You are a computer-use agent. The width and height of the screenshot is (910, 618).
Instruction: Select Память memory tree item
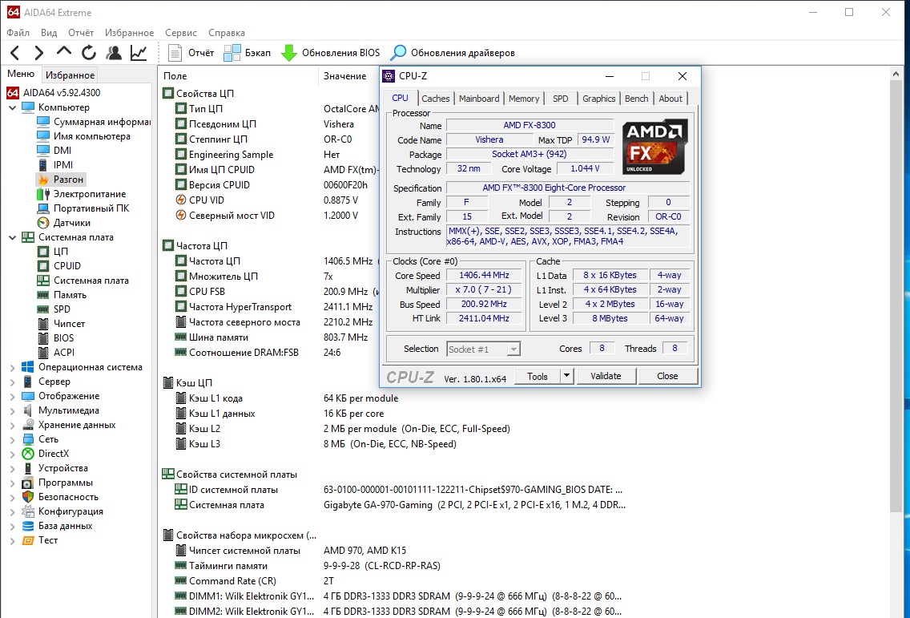(x=62, y=294)
